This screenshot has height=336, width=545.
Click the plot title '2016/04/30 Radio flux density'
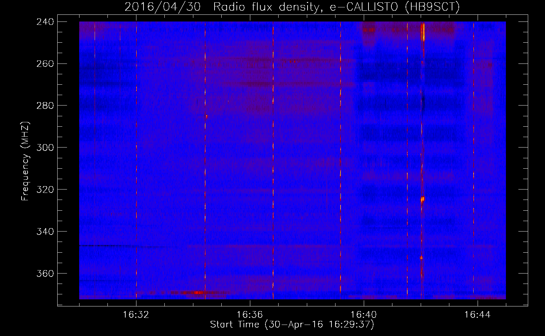click(292, 7)
